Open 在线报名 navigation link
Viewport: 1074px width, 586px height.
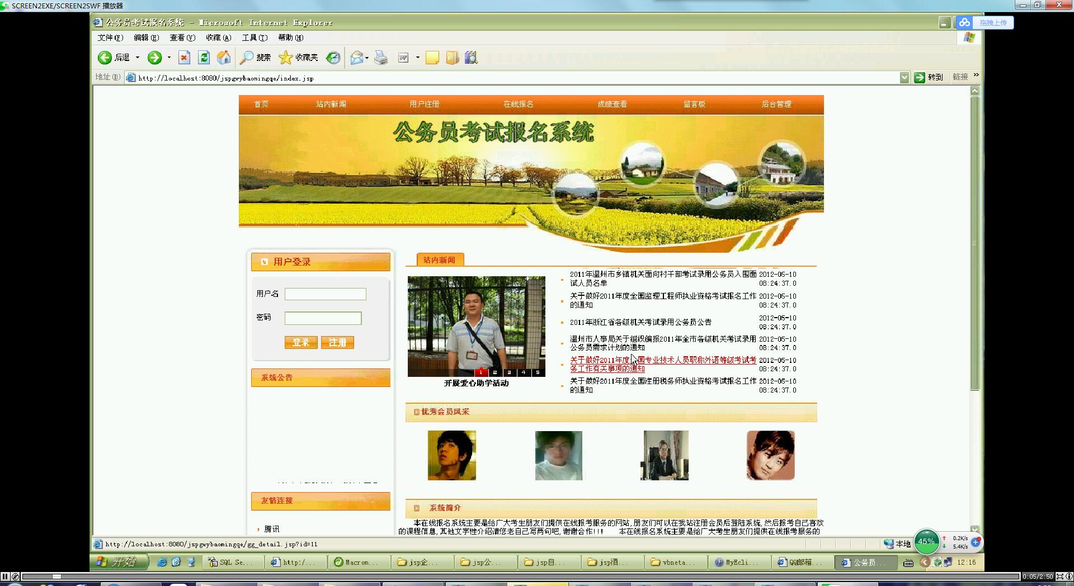(518, 105)
